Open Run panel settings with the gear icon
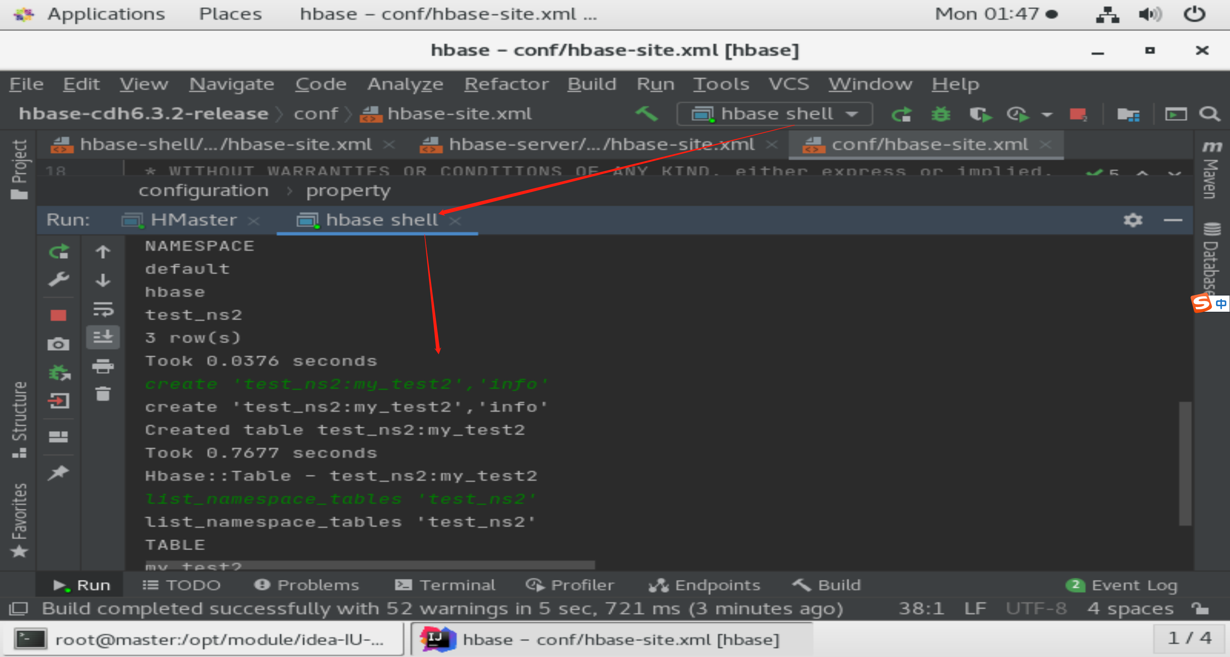The image size is (1230, 657). pyautogui.click(x=1133, y=220)
